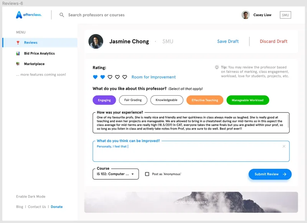Open Casey Liaw's profile avatar

click(246, 15)
